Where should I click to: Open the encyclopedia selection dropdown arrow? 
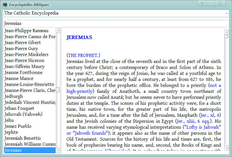(227, 13)
